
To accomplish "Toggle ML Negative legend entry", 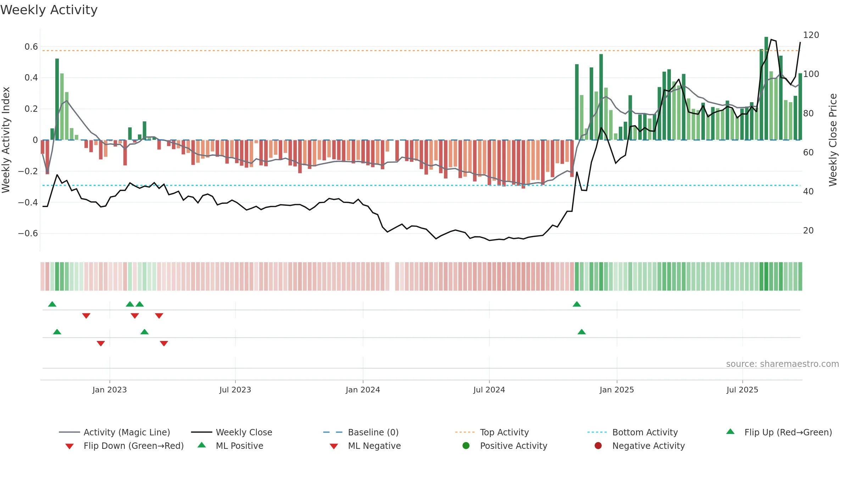I will pos(365,446).
